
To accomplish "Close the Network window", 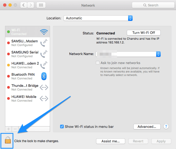I will coord(5,5).
